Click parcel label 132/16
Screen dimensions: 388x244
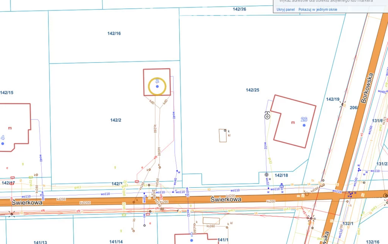pyautogui.click(x=373, y=242)
